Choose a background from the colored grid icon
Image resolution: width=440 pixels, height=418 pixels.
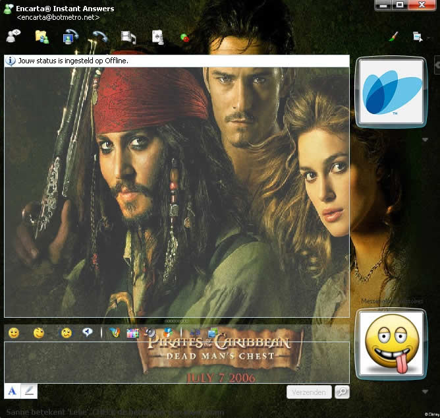point(133,333)
